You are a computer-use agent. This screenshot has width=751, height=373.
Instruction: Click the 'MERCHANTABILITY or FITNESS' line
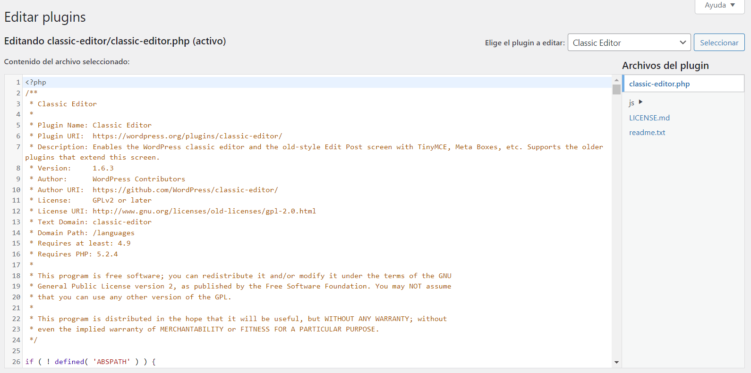(x=204, y=329)
